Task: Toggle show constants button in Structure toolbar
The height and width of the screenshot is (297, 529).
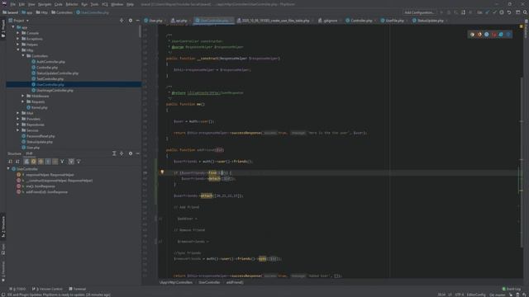Action: pos(41,162)
